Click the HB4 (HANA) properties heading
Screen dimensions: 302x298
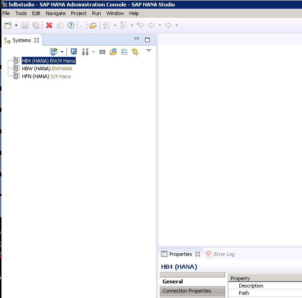(179, 266)
